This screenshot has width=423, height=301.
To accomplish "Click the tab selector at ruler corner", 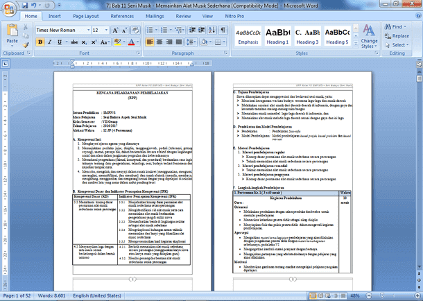I will (6, 64).
